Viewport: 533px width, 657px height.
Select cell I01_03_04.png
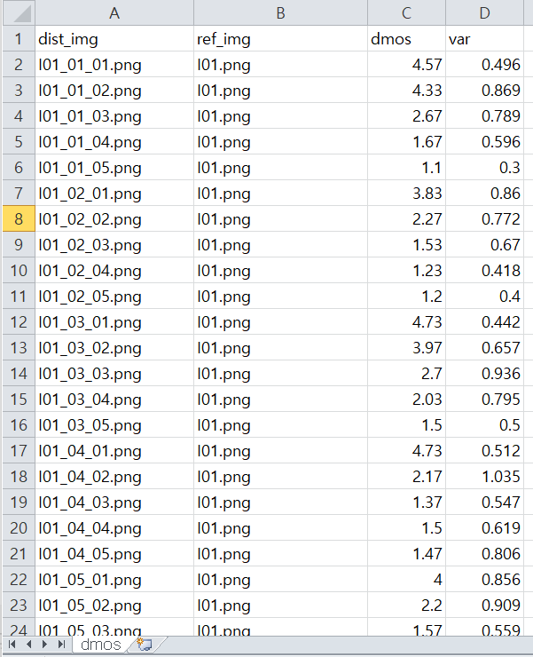tap(114, 399)
